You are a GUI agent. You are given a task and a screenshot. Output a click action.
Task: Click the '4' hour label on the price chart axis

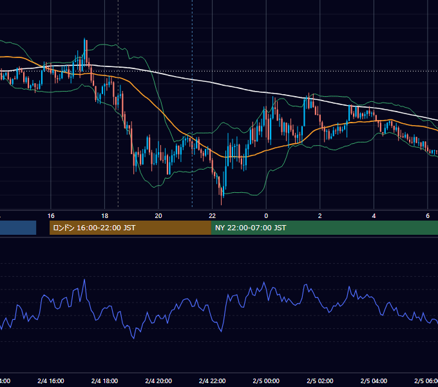click(374, 216)
